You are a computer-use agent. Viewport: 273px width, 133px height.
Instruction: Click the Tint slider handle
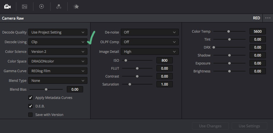[x=230, y=40]
